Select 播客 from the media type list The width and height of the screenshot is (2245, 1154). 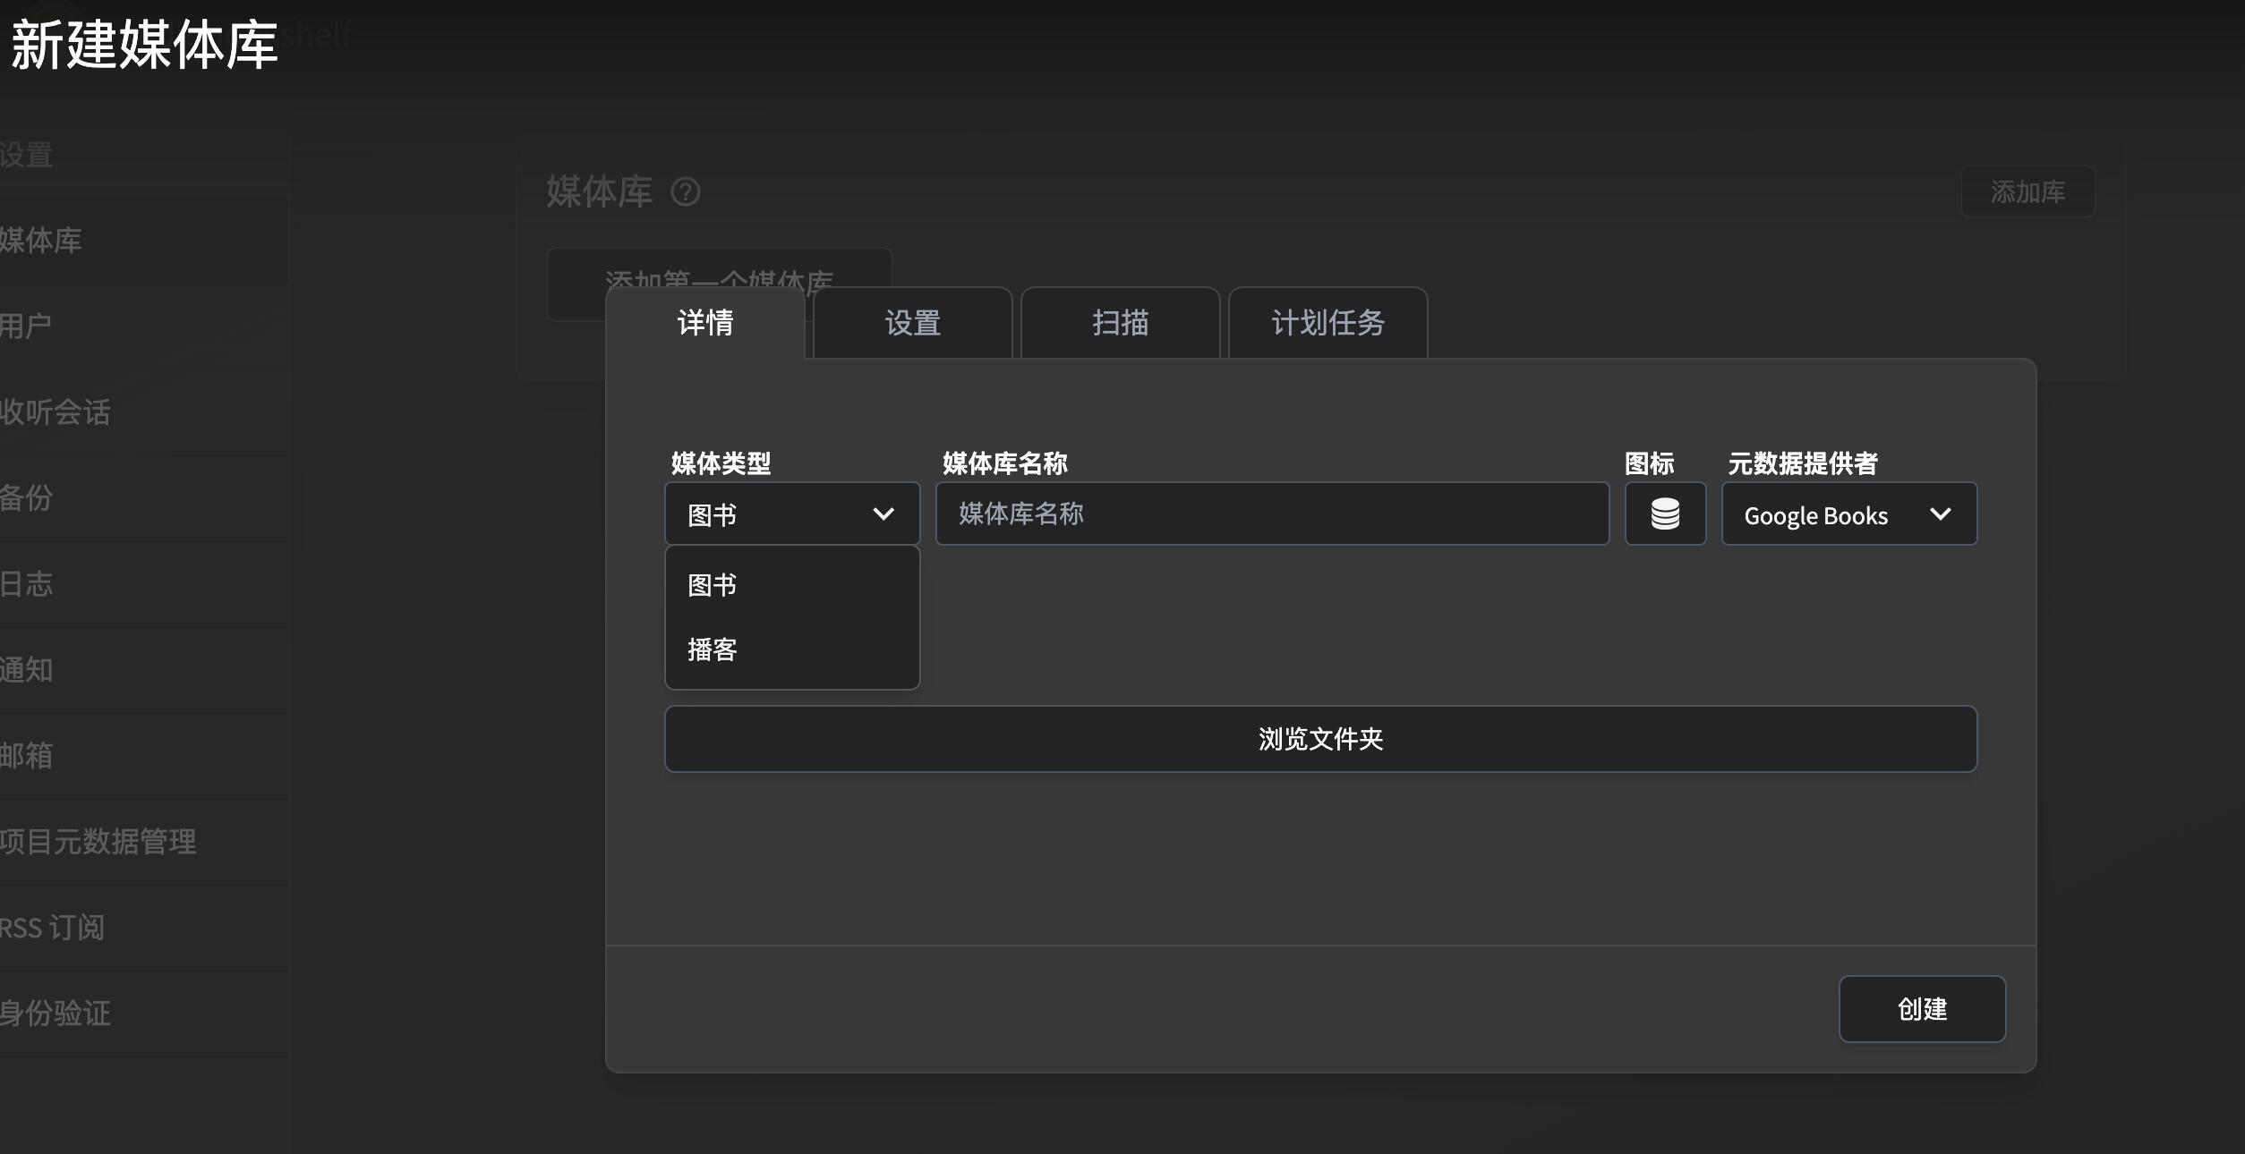(711, 649)
